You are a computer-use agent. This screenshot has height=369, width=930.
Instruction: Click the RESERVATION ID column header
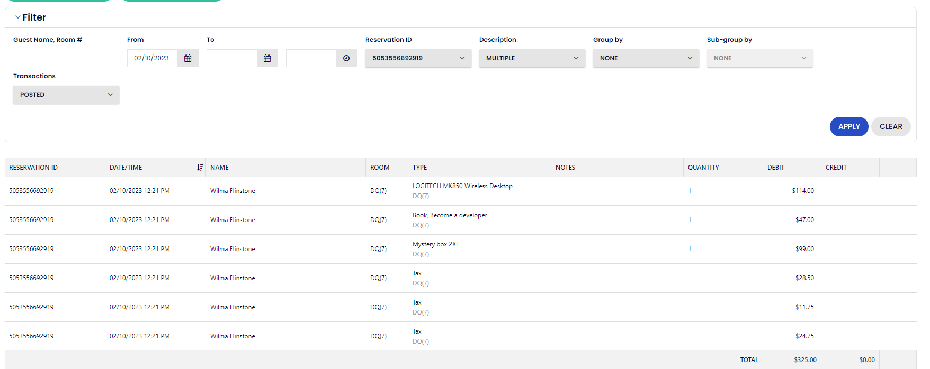(33, 168)
